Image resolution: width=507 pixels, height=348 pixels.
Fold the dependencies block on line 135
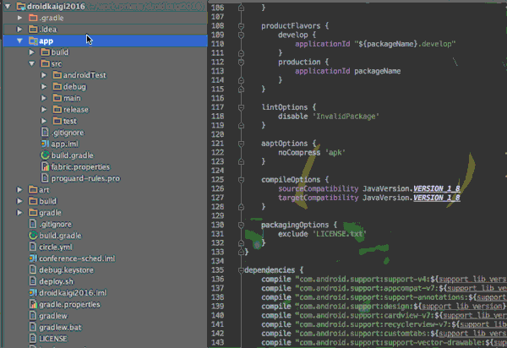[x=241, y=270]
